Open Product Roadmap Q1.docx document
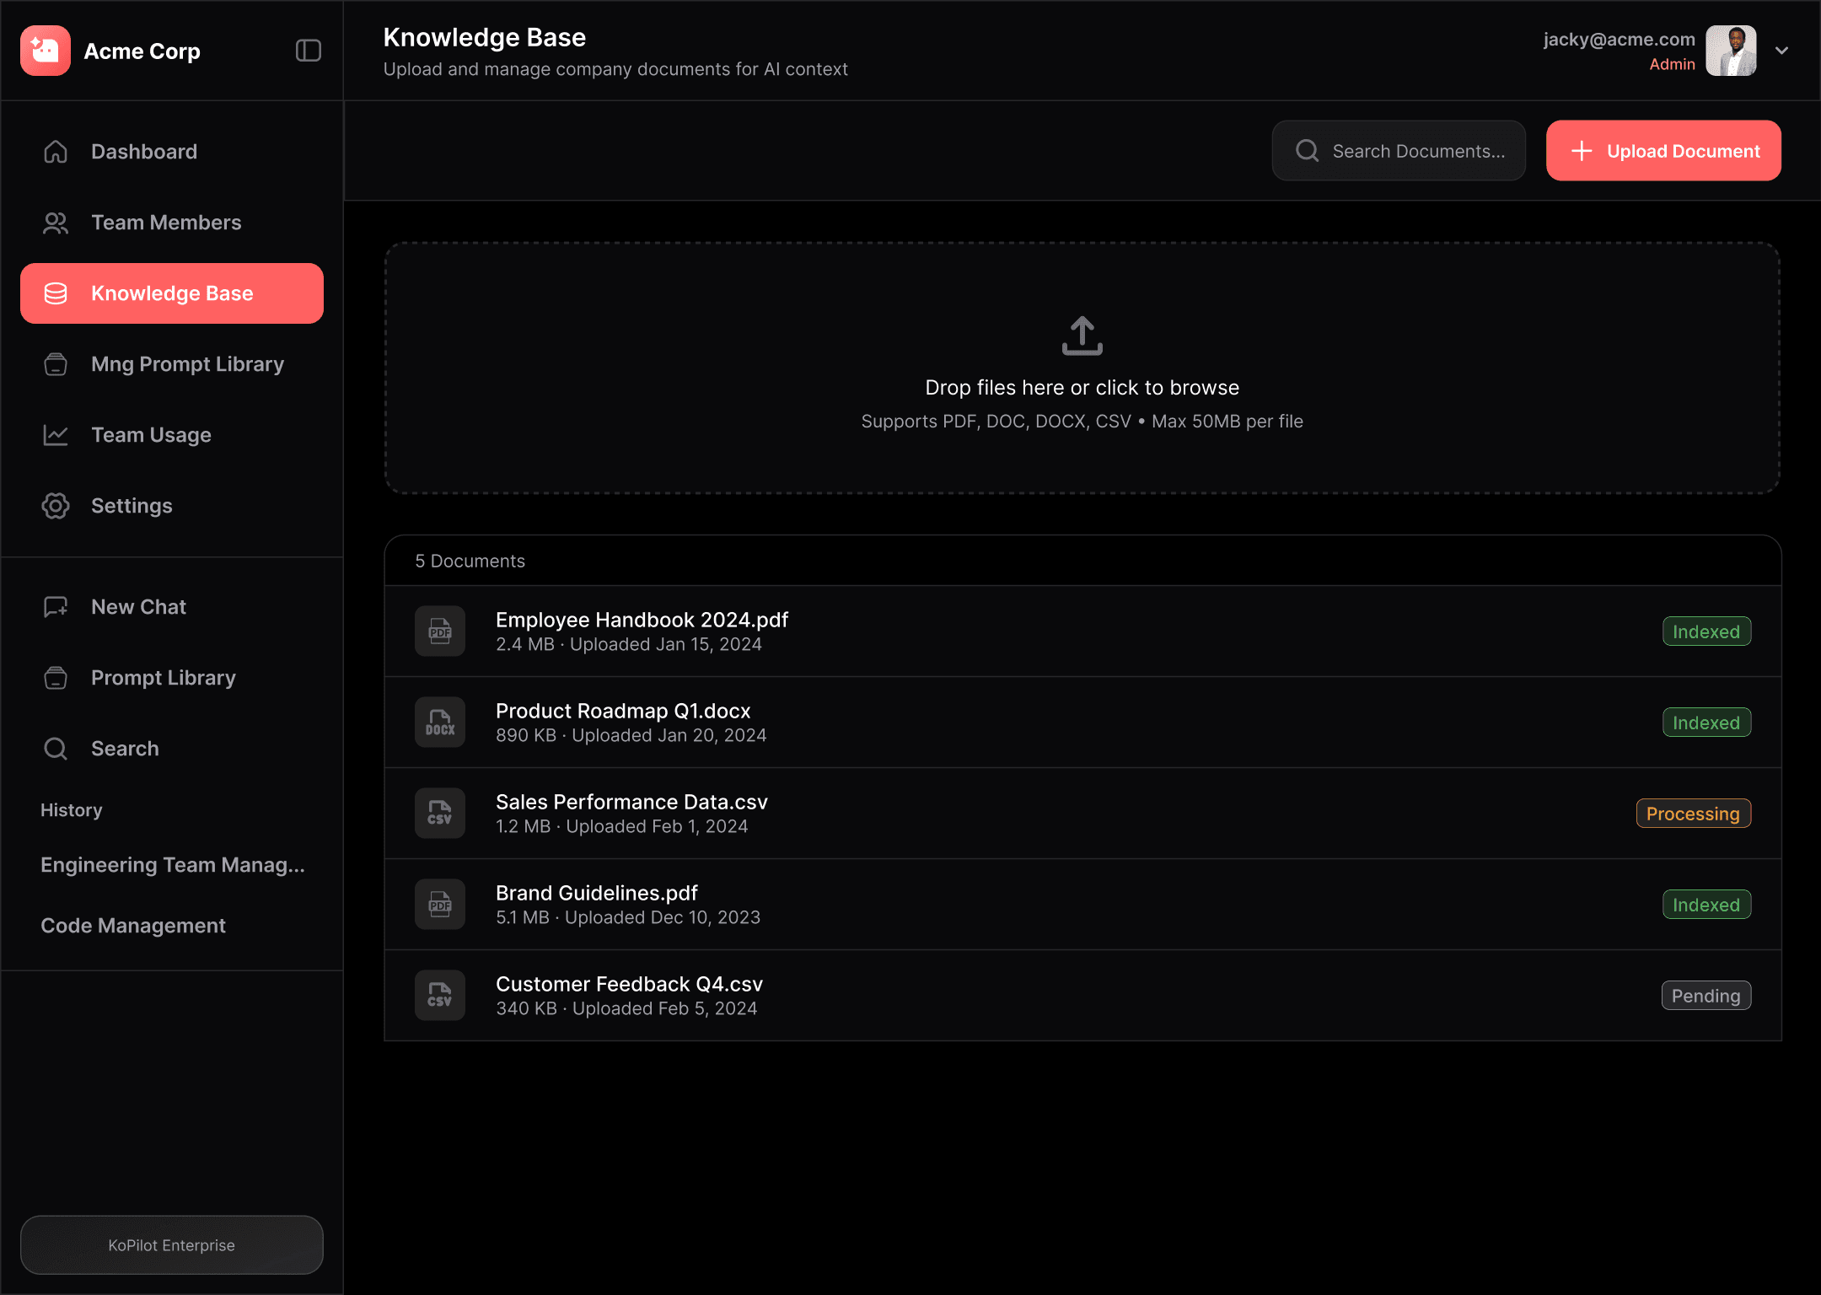1821x1295 pixels. (x=622, y=711)
